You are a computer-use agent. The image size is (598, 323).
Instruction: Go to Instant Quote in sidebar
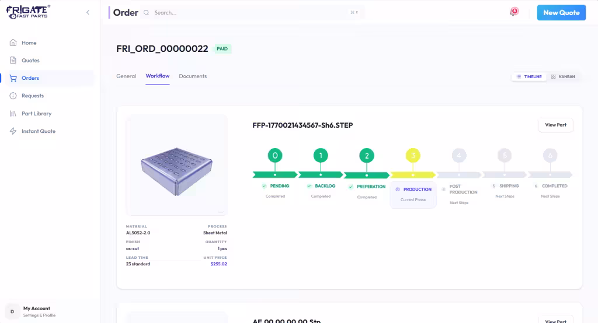click(39, 131)
